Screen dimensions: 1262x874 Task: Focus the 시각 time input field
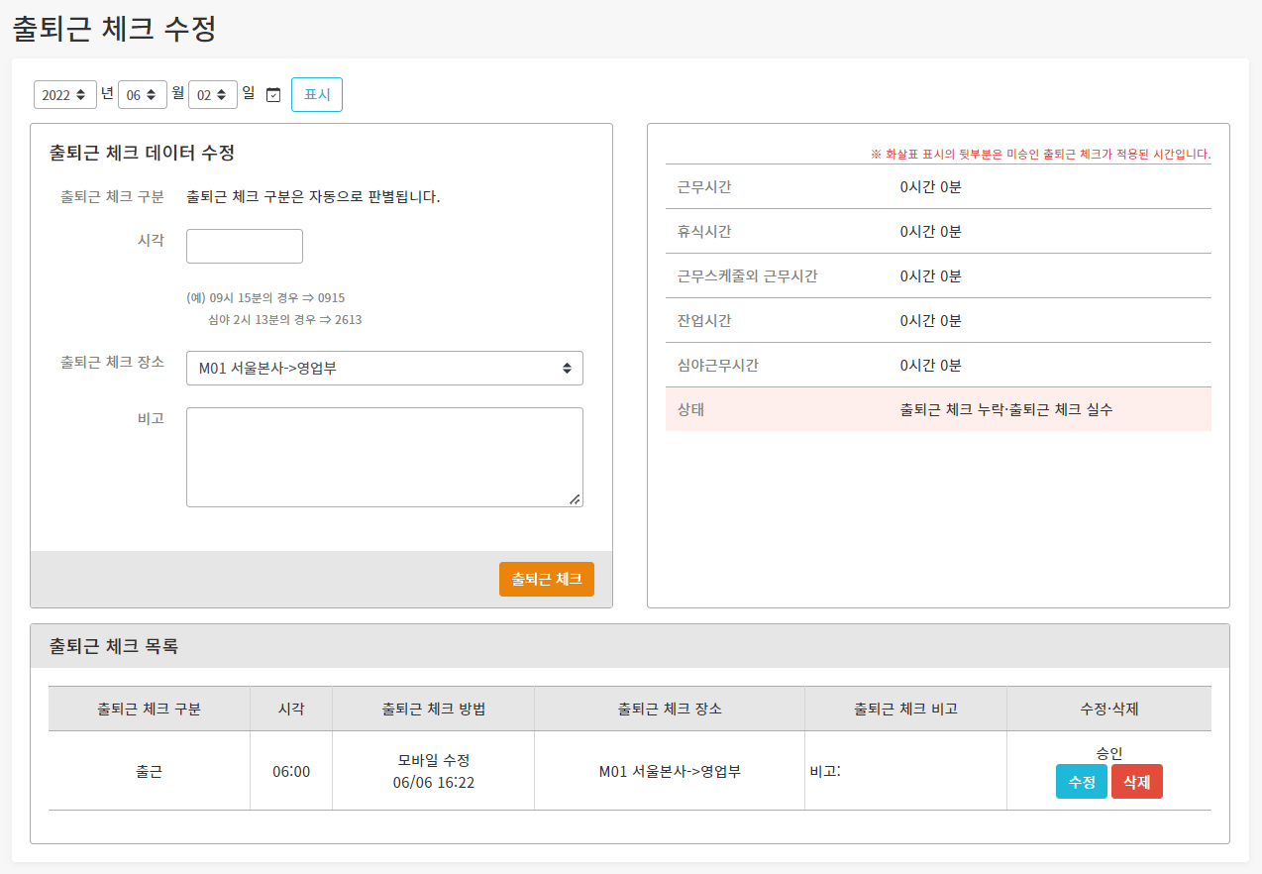coord(245,247)
